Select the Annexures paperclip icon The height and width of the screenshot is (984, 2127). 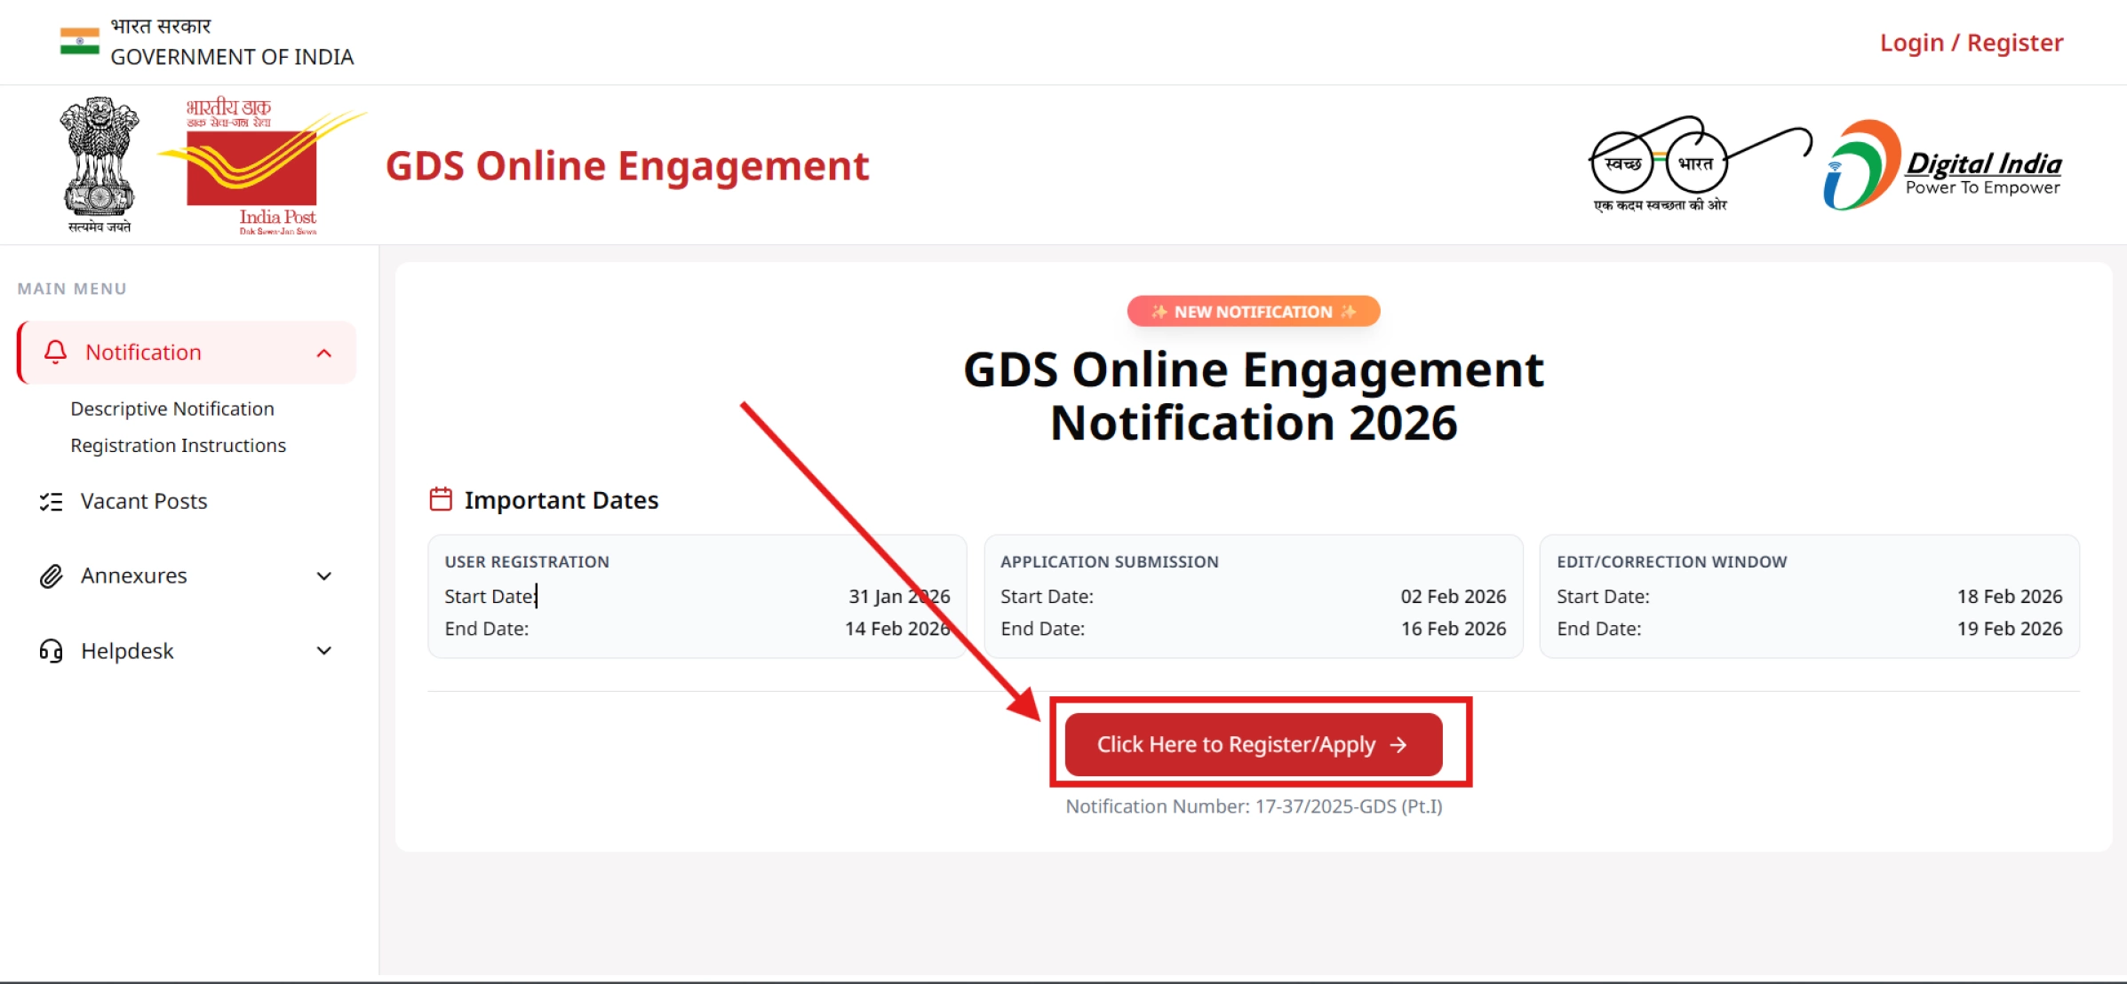pos(52,575)
